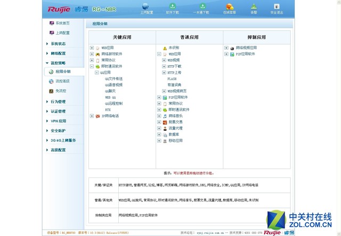
Task: Select the 流量代理 person icon
Action: click(x=165, y=129)
